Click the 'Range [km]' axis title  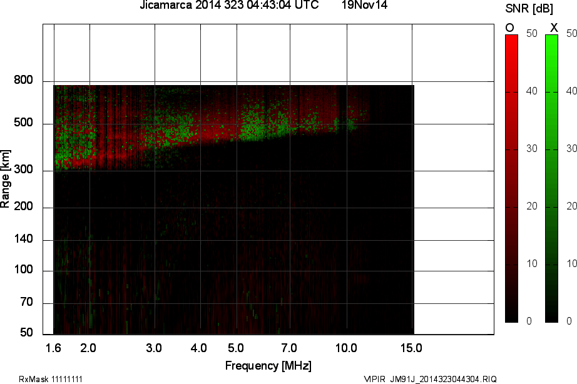point(5,179)
